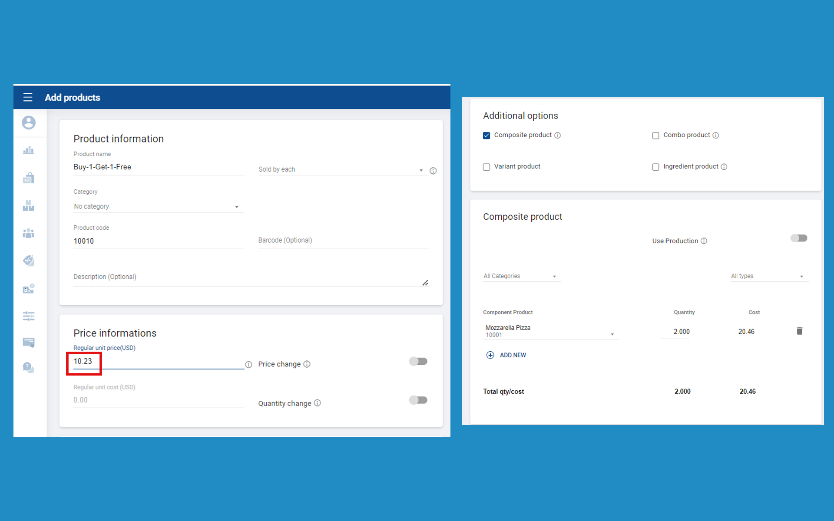Open the shopping bags sales icon
Screen dimensions: 834x521
click(29, 178)
